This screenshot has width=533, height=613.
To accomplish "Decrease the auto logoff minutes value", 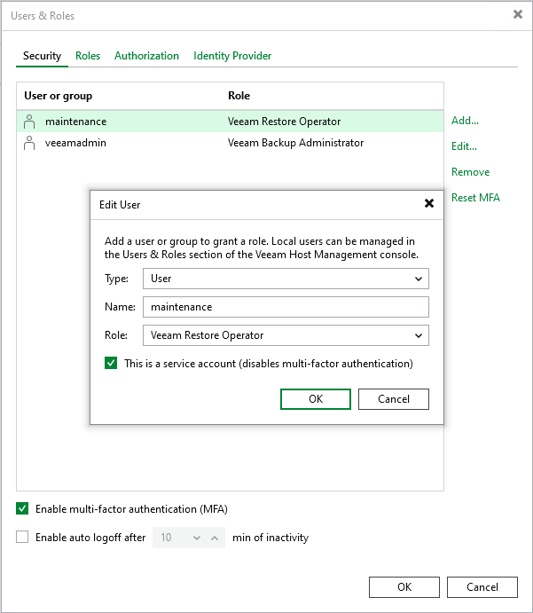I will coord(197,538).
